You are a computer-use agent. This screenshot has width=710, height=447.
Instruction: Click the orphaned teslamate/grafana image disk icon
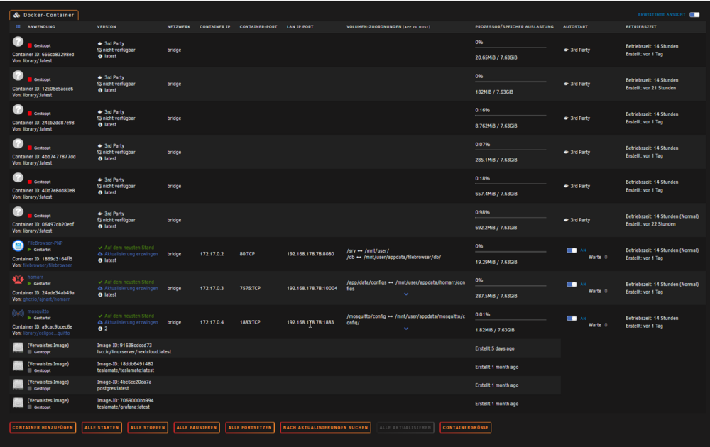(18, 403)
